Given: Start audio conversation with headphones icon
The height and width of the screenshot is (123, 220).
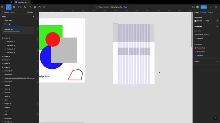Looking at the screenshot, I should tap(193, 7).
